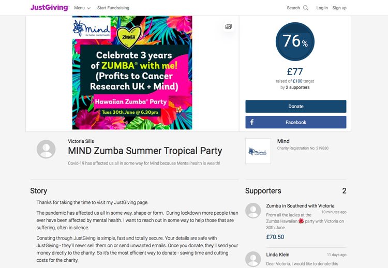This screenshot has width=388, height=268.
Task: Click the Donate button
Action: pyautogui.click(x=296, y=107)
